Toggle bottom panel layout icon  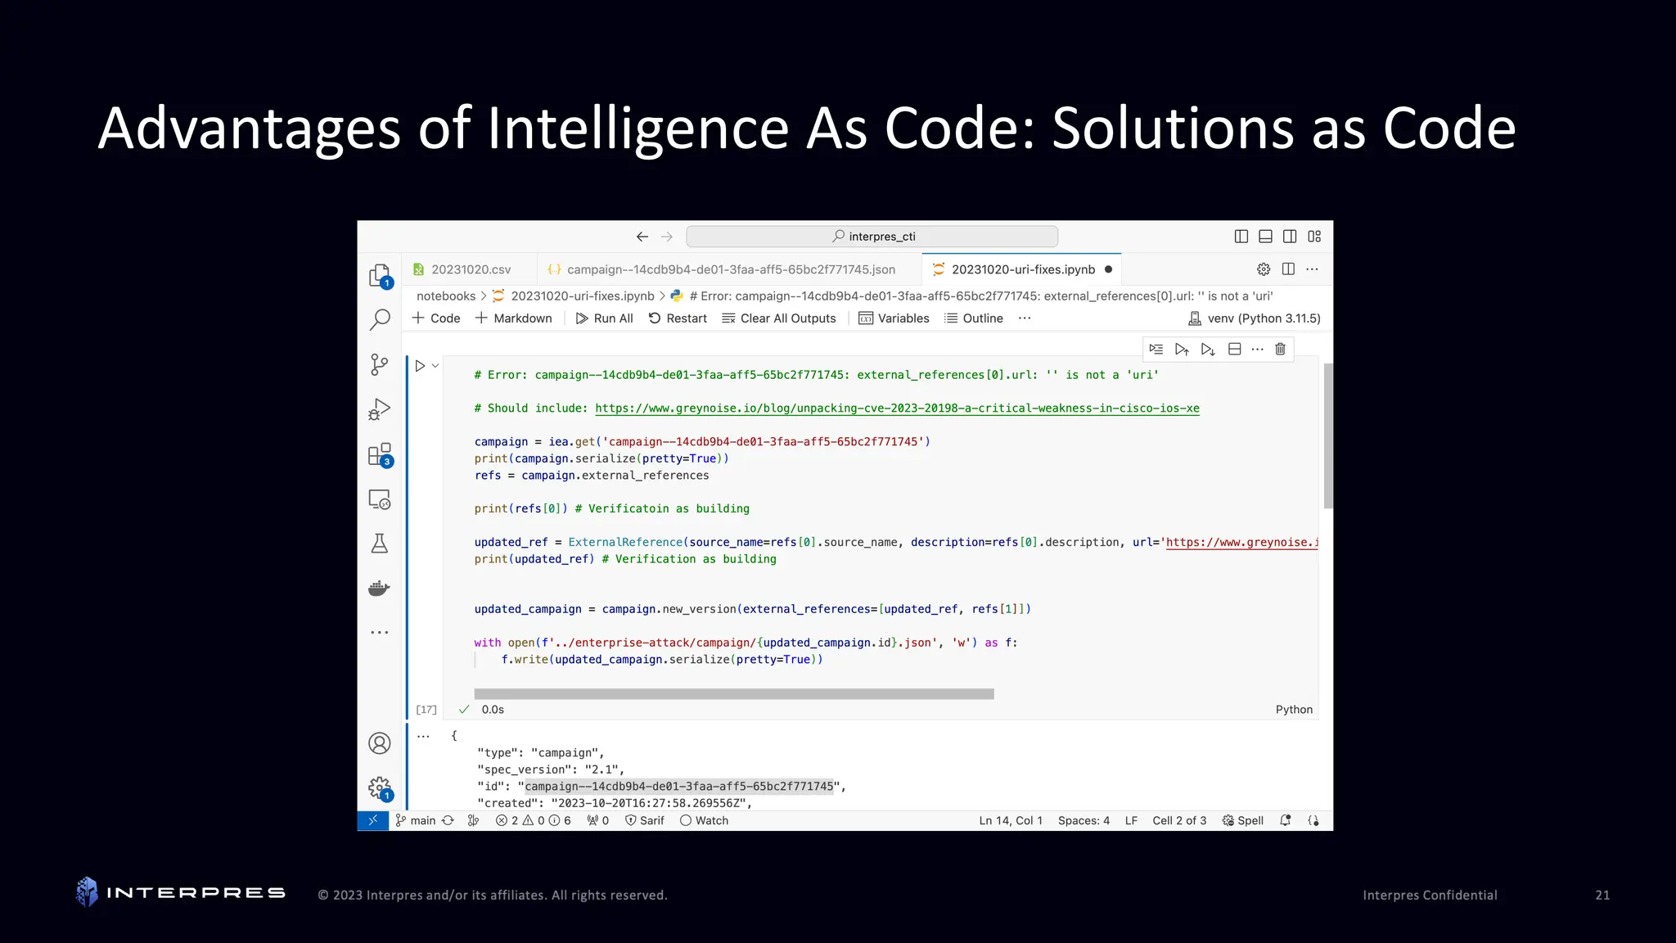click(1265, 237)
